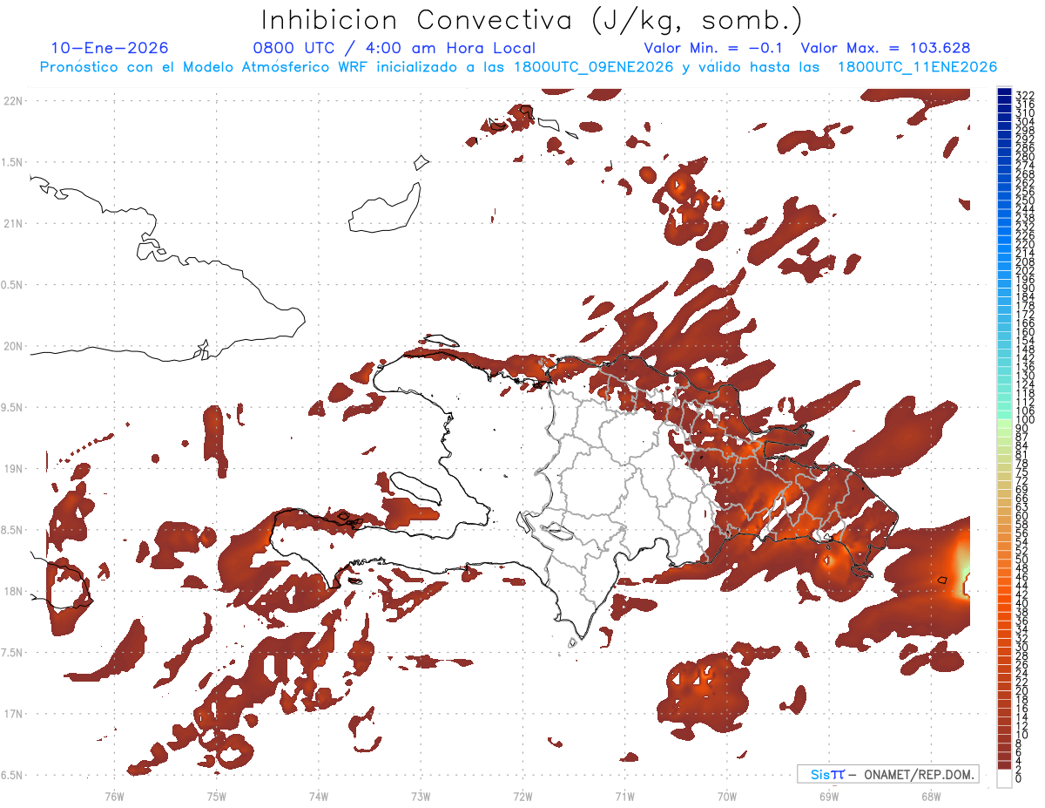Click the time text "0800 UTC / 4:00 am Hora Local"
Viewport: 1045px width, 808px height.
[394, 48]
